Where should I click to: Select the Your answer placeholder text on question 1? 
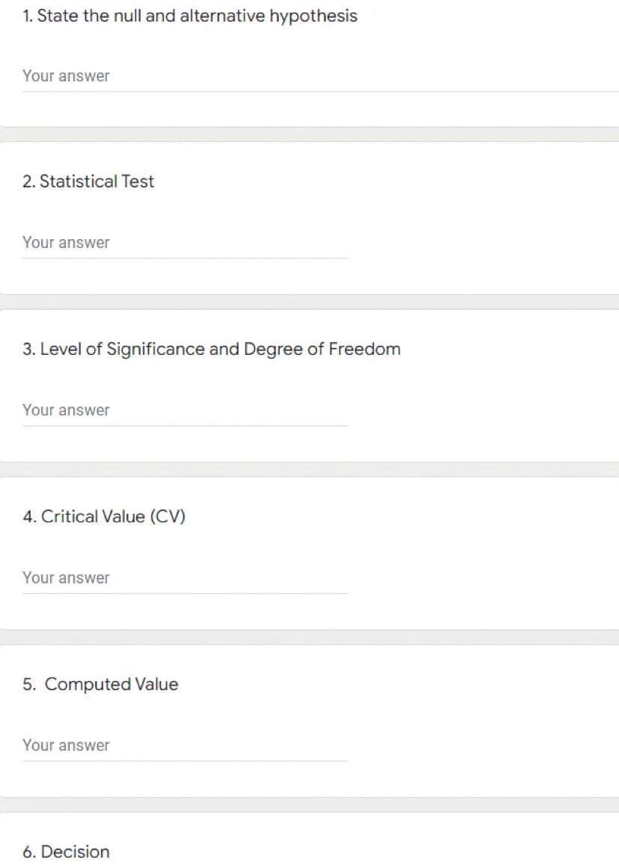click(x=66, y=75)
